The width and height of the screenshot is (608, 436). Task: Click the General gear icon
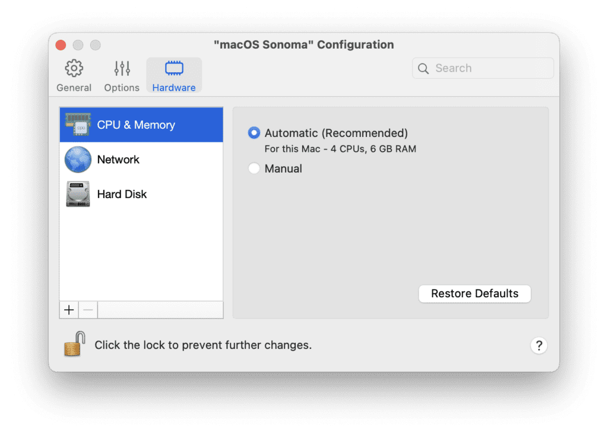74,68
